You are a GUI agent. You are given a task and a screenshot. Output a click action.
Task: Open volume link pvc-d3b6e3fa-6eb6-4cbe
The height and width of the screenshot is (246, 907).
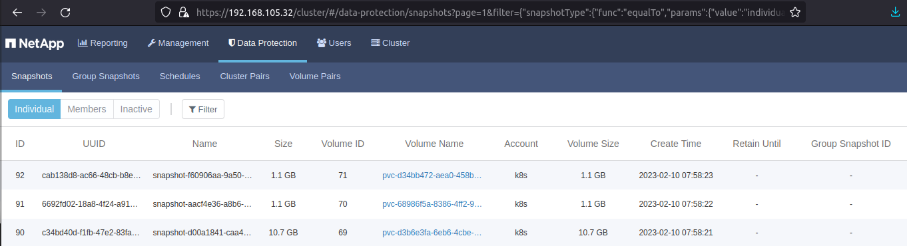(432, 233)
